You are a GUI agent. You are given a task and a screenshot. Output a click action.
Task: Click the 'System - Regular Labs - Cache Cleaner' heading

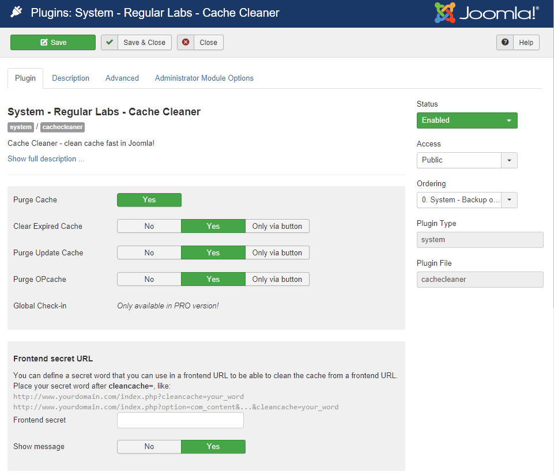pos(104,112)
